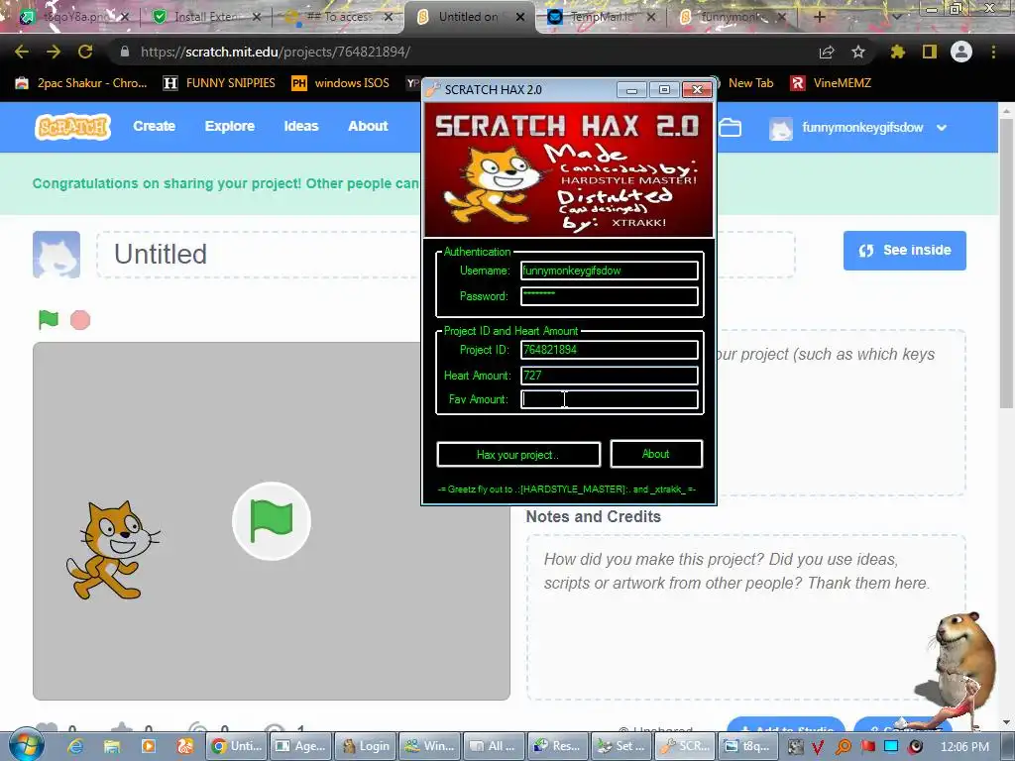Open 'windows ISOS' bookmark
The width and height of the screenshot is (1015, 761).
coord(341,83)
